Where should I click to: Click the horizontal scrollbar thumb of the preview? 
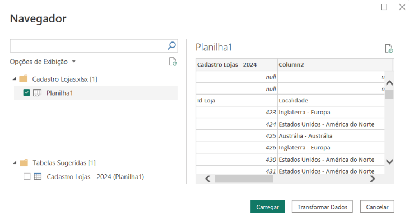click(244, 179)
